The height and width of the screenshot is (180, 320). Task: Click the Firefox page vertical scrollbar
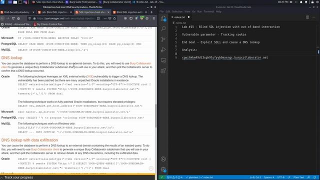click(156, 116)
